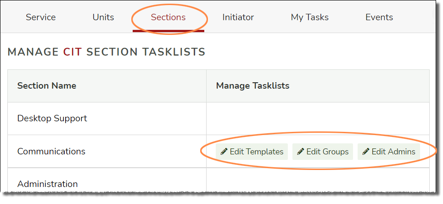Viewport: 443px width, 204px height.
Task: Go to the Initiator tab
Action: (238, 17)
